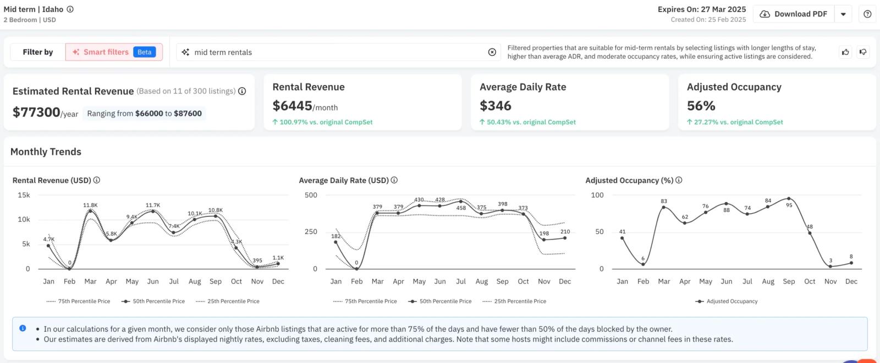880x363 pixels.
Task: Click the 458 July point on Daily Rate chart
Action: pyautogui.click(x=461, y=202)
